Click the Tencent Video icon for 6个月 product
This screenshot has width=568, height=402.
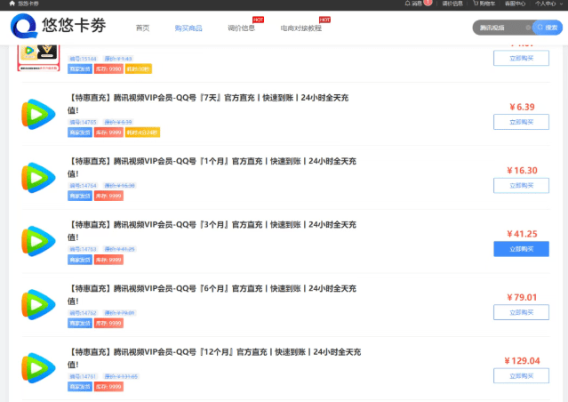tap(38, 304)
